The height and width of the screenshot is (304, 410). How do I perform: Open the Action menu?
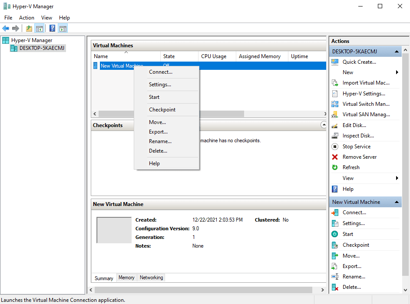coord(26,18)
